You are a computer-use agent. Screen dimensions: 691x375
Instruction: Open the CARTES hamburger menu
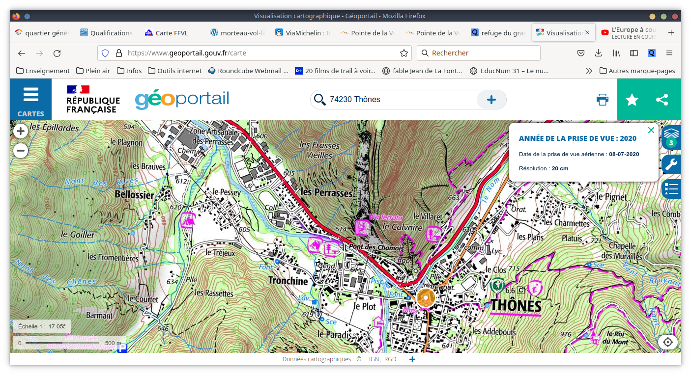point(30,100)
